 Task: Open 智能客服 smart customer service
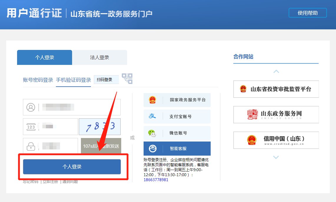click(177, 148)
